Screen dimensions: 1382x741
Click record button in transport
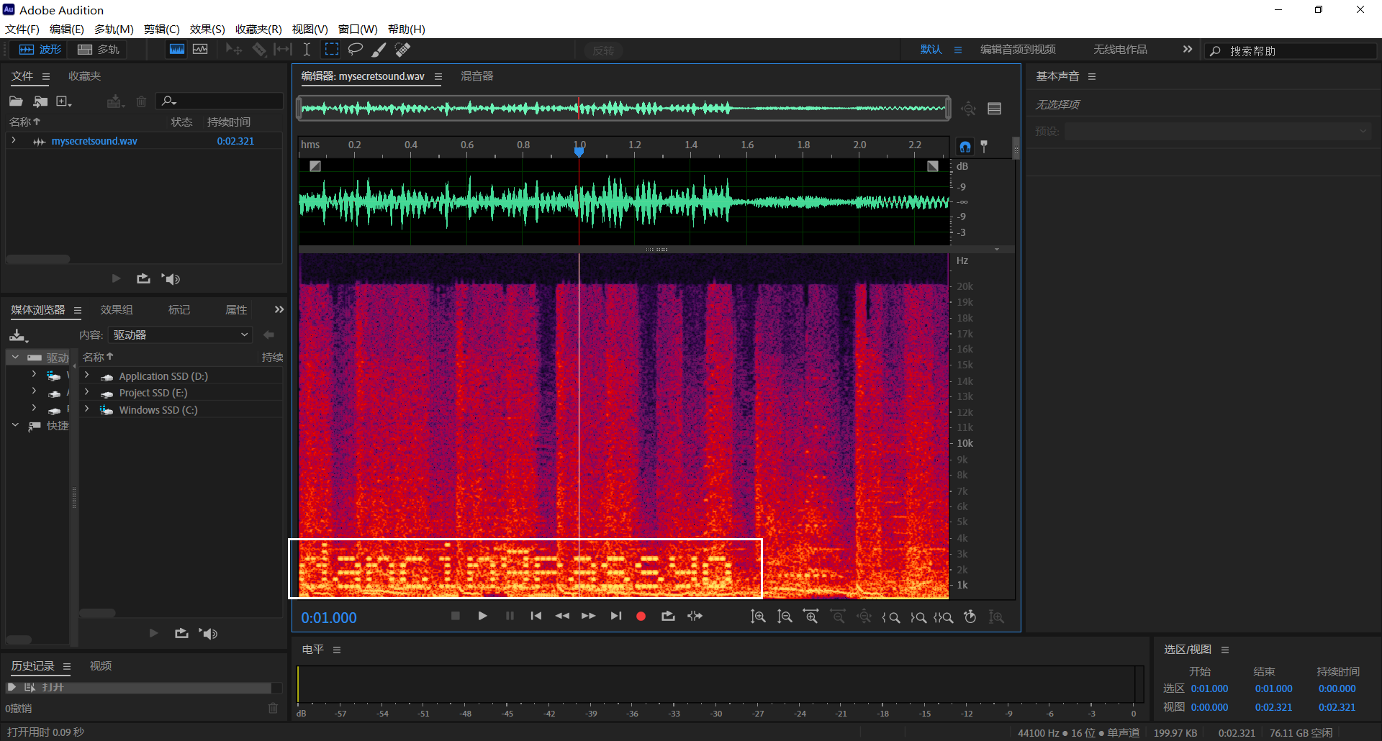click(641, 617)
